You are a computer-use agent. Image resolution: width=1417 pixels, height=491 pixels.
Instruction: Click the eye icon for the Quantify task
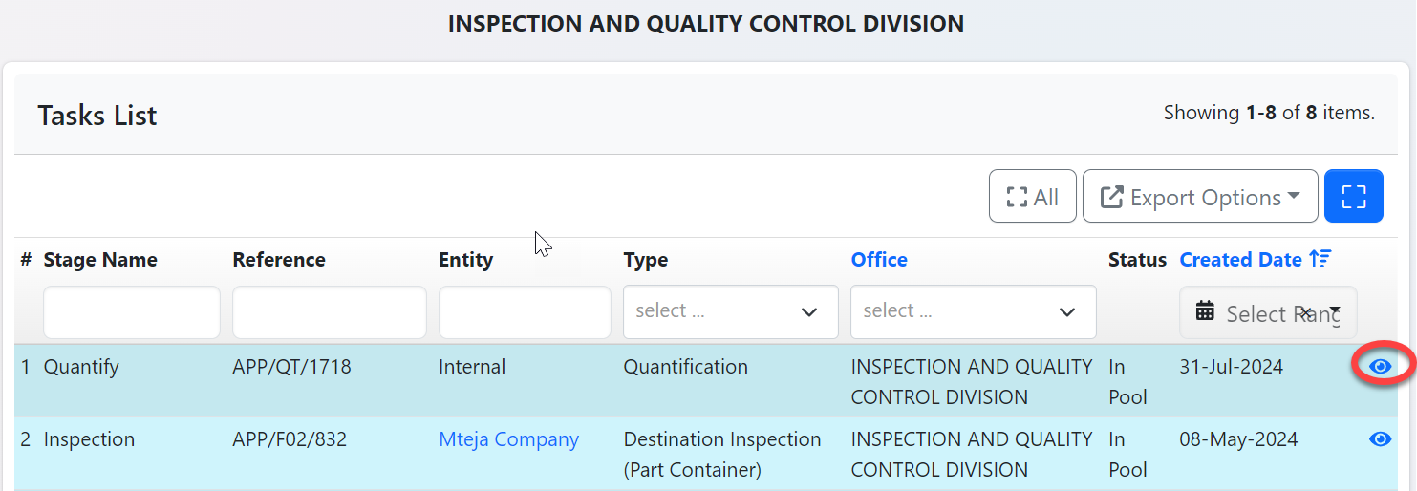[x=1380, y=367]
